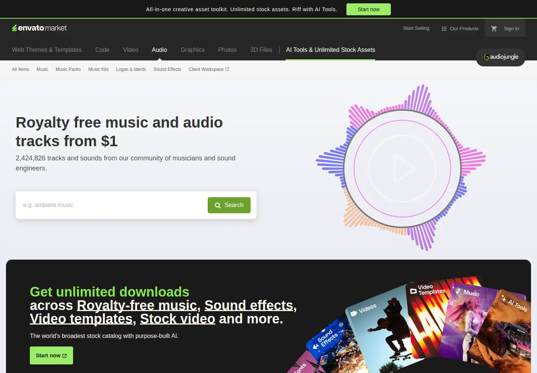This screenshot has width=537, height=373.
Task: Play the audio visualizer play button
Action: click(x=402, y=169)
